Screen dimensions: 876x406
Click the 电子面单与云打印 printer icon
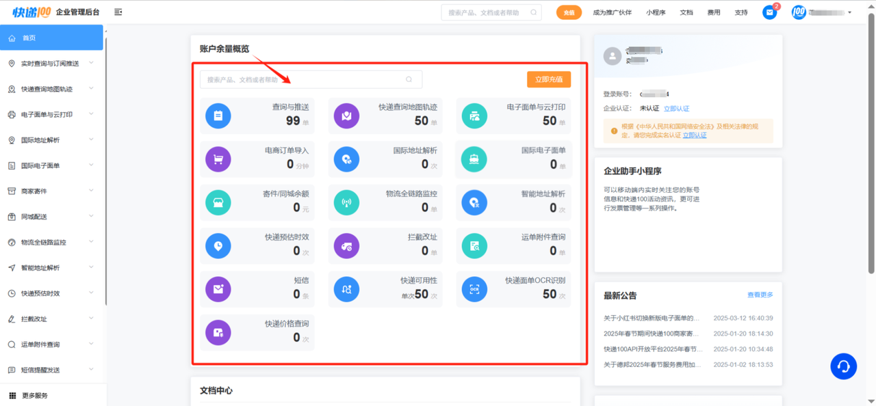tap(474, 116)
